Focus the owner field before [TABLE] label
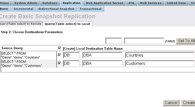 tap(144, 41)
